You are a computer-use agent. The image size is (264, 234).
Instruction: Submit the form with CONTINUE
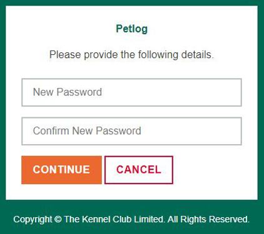click(x=61, y=170)
